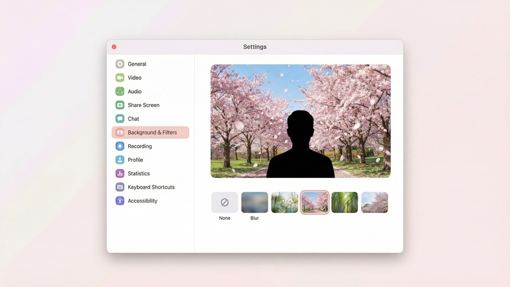Click the Keyboard Shortcuts icon

[x=120, y=187]
